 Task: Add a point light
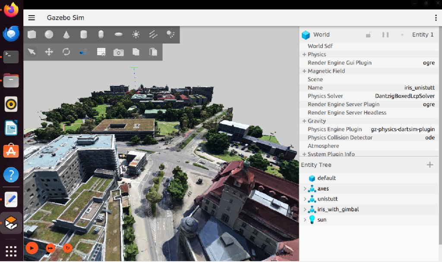(x=136, y=34)
